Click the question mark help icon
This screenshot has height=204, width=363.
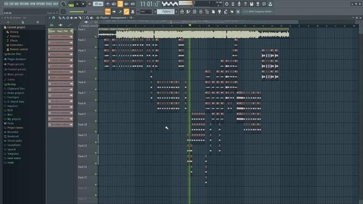coord(246,4)
